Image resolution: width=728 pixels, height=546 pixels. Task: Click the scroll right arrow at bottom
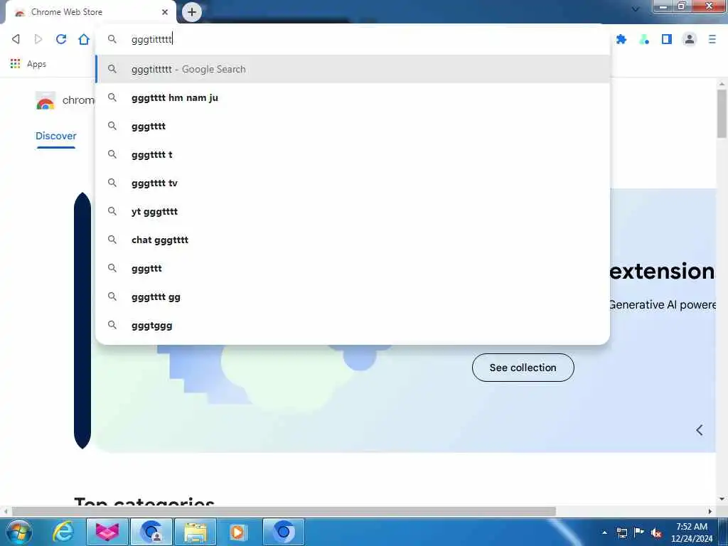click(x=710, y=511)
